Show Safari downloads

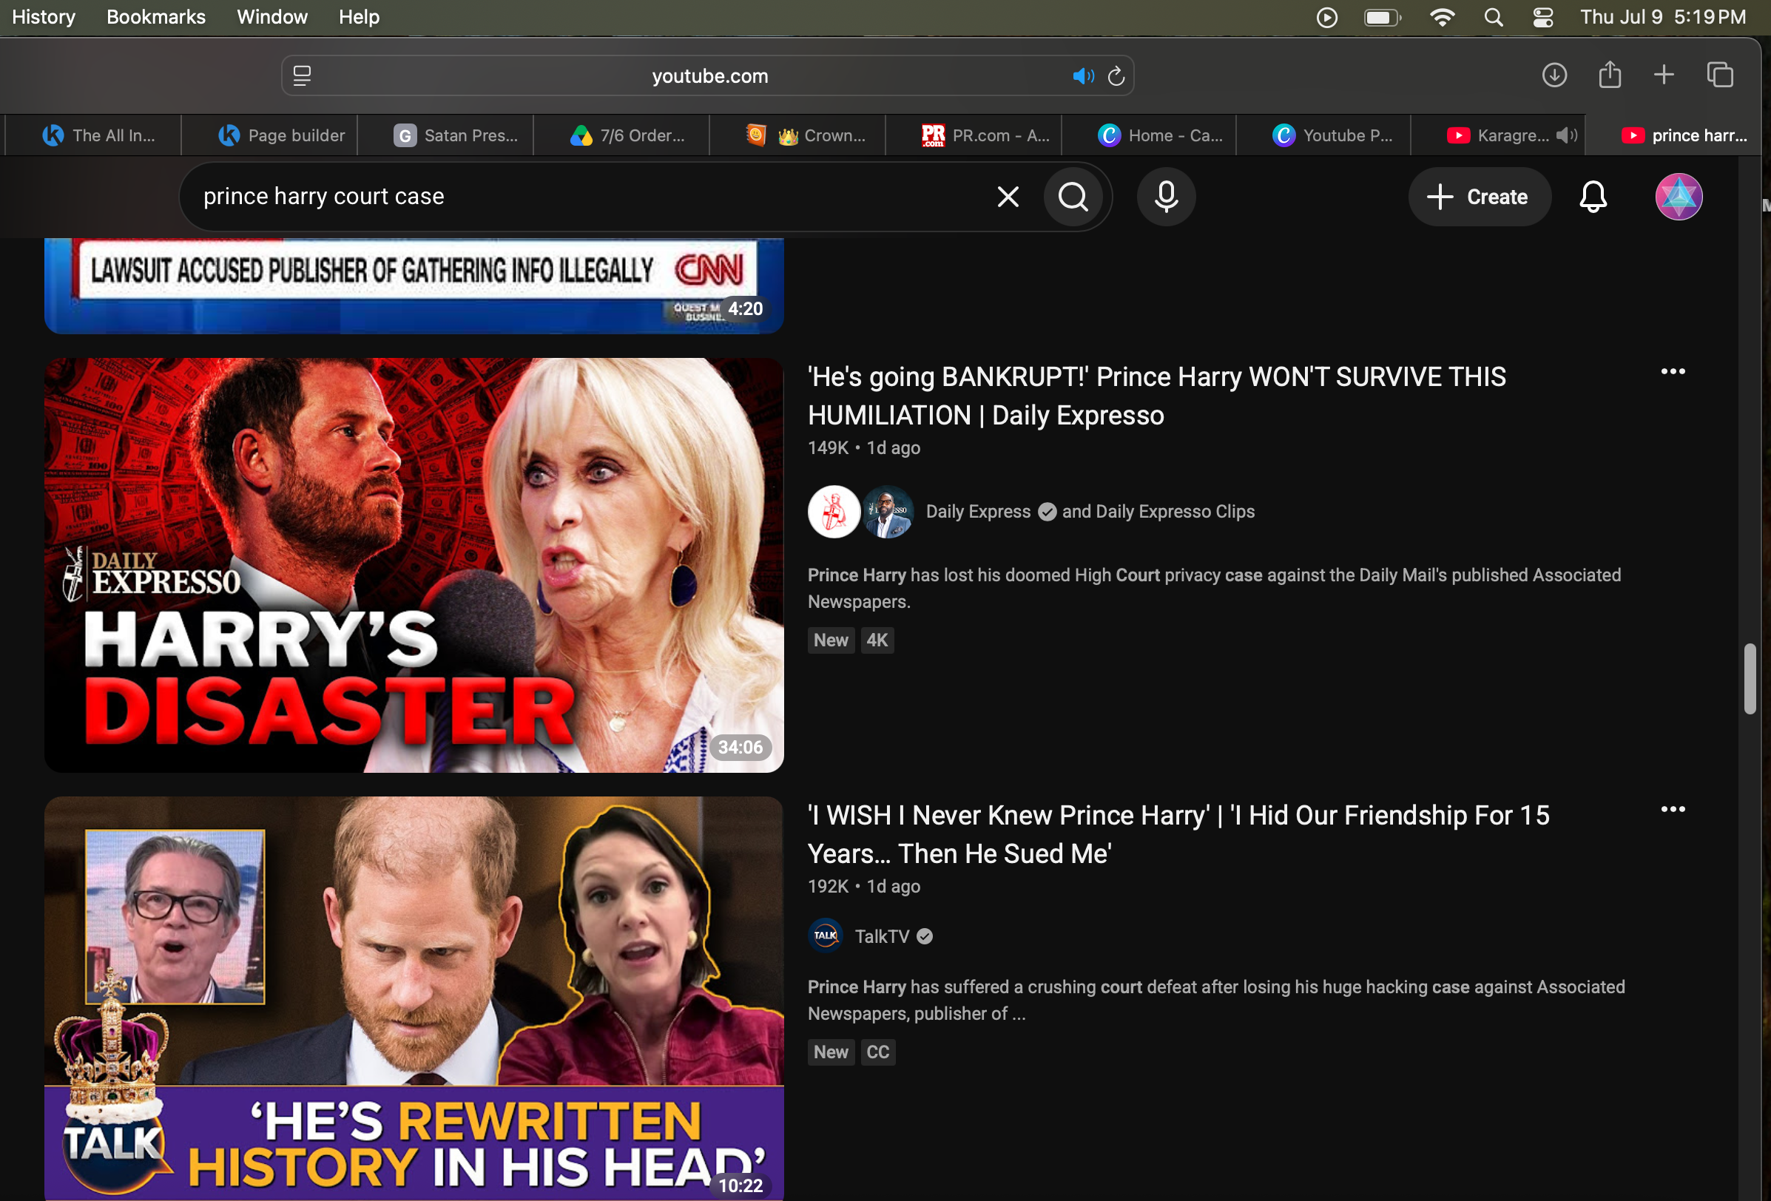coord(1554,75)
